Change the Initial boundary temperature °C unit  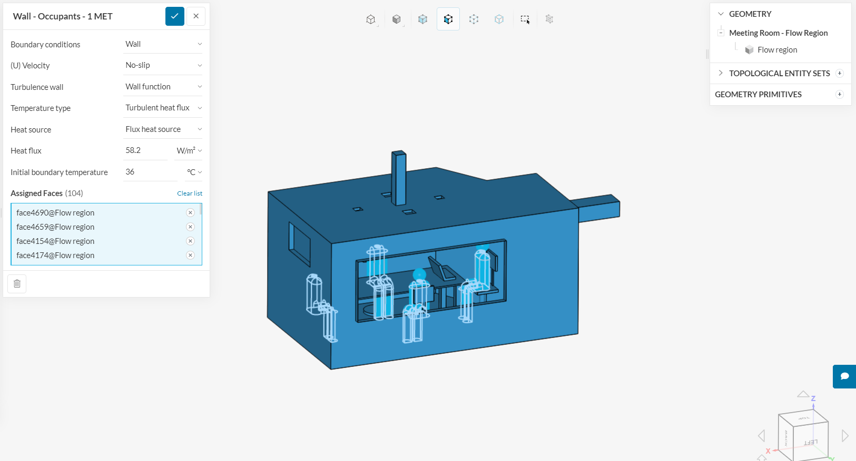pos(194,172)
